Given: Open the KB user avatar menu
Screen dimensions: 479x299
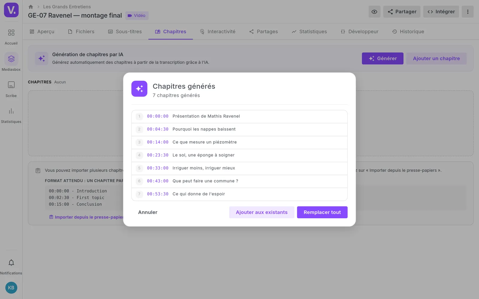Looking at the screenshot, I should pos(11,288).
